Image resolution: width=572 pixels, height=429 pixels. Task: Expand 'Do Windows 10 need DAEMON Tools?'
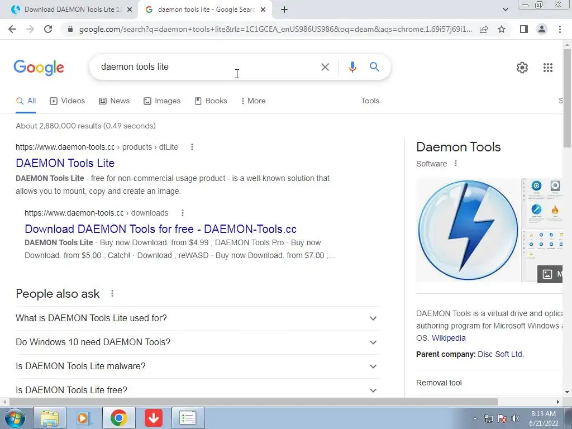[198, 342]
